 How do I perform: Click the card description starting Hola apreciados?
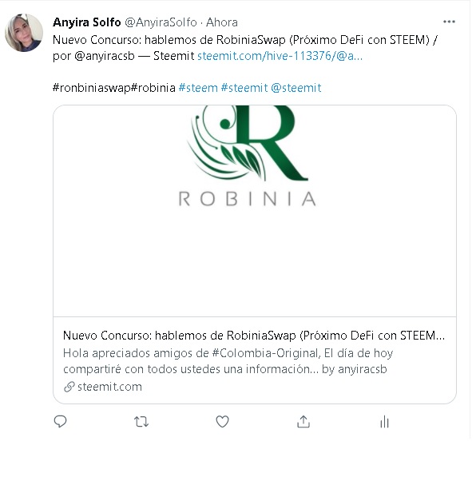(x=228, y=361)
